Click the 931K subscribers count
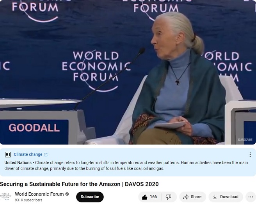The width and height of the screenshot is (256, 204). (28, 200)
